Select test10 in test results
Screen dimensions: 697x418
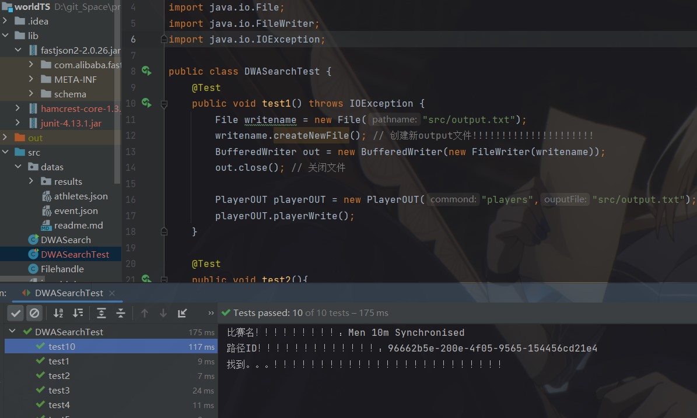coord(111,346)
